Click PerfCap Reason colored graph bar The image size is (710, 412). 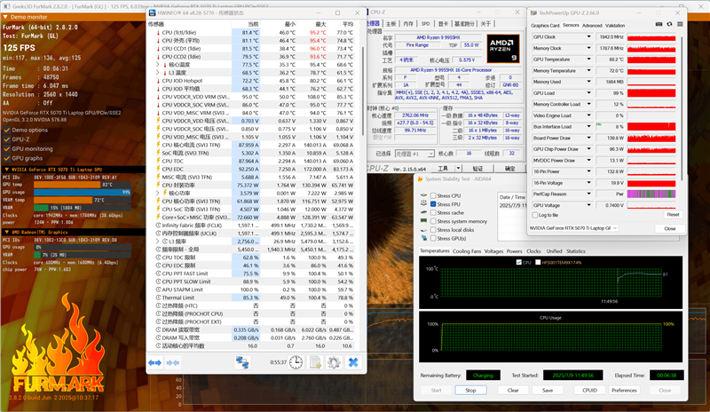coord(651,194)
